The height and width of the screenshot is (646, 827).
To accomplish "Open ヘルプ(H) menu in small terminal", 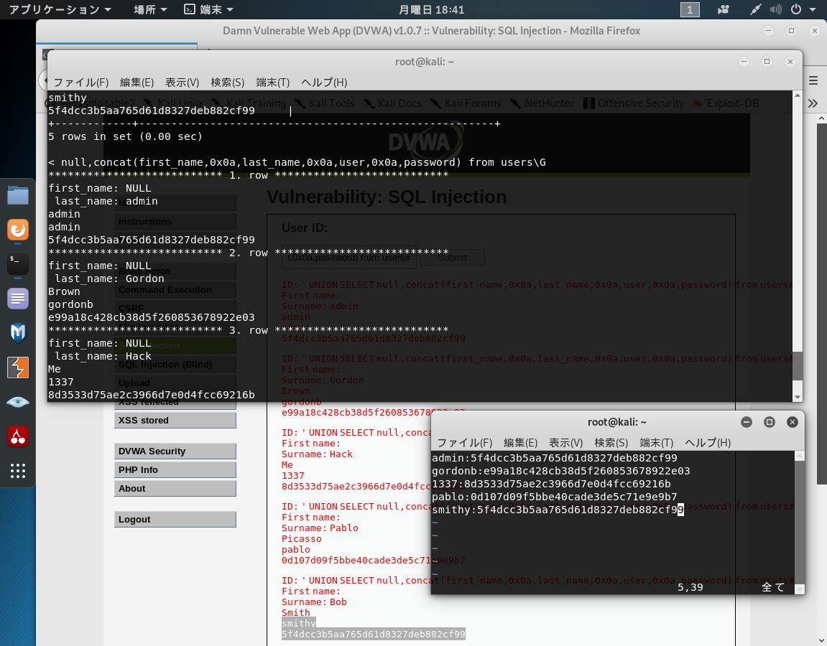I will [708, 443].
